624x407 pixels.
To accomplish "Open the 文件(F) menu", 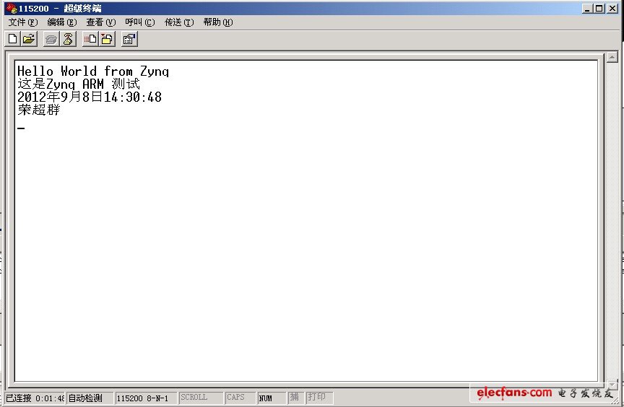I will coord(22,22).
